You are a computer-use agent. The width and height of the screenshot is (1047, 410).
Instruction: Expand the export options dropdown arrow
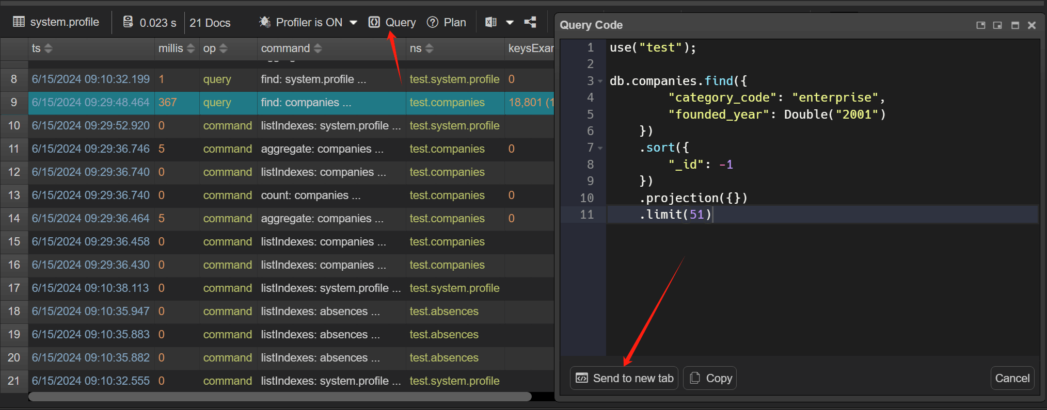(510, 22)
